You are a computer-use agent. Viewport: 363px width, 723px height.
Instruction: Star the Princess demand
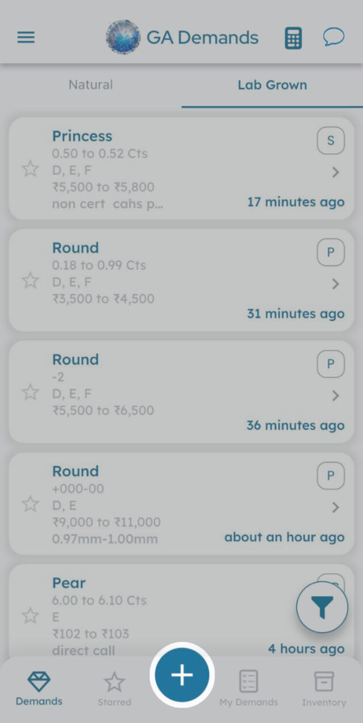pyautogui.click(x=30, y=169)
